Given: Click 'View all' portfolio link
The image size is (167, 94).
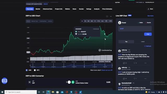Looking at the screenshot, I should (45, 4).
